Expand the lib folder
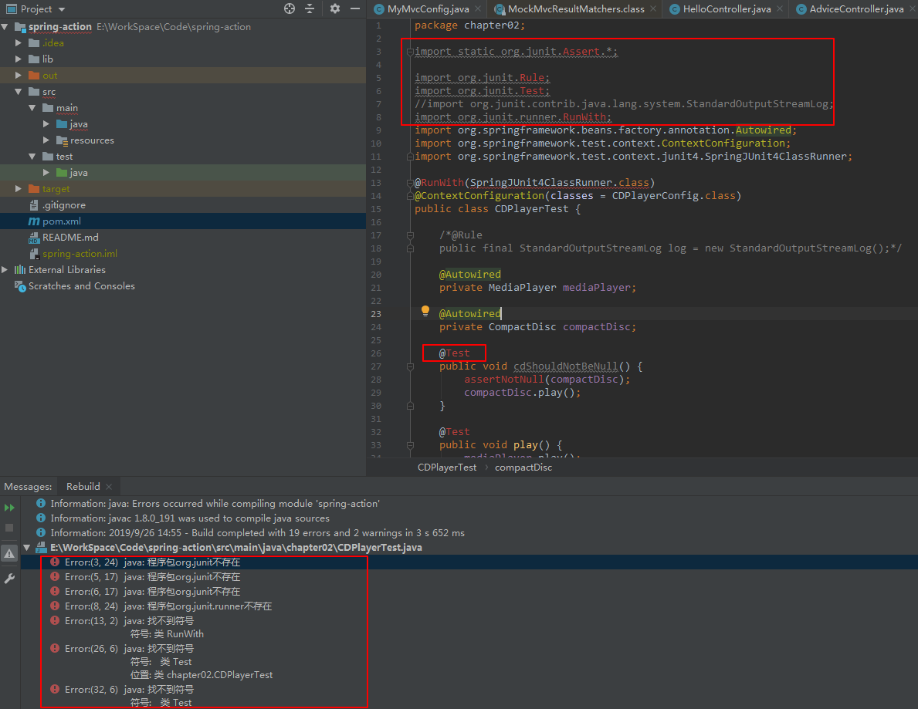This screenshot has width=918, height=709. coord(19,59)
